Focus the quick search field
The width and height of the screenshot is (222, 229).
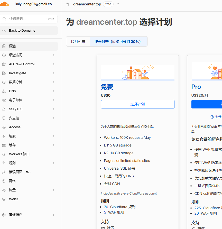[29, 19]
